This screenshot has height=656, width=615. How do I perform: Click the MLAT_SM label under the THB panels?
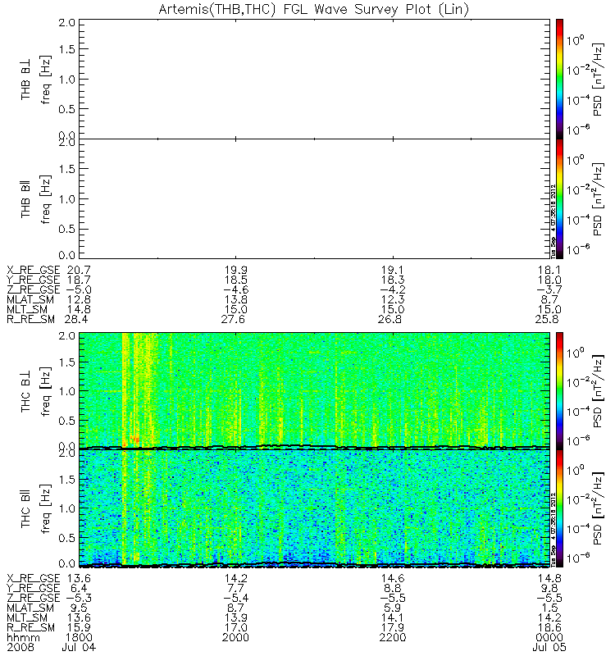tap(30, 299)
